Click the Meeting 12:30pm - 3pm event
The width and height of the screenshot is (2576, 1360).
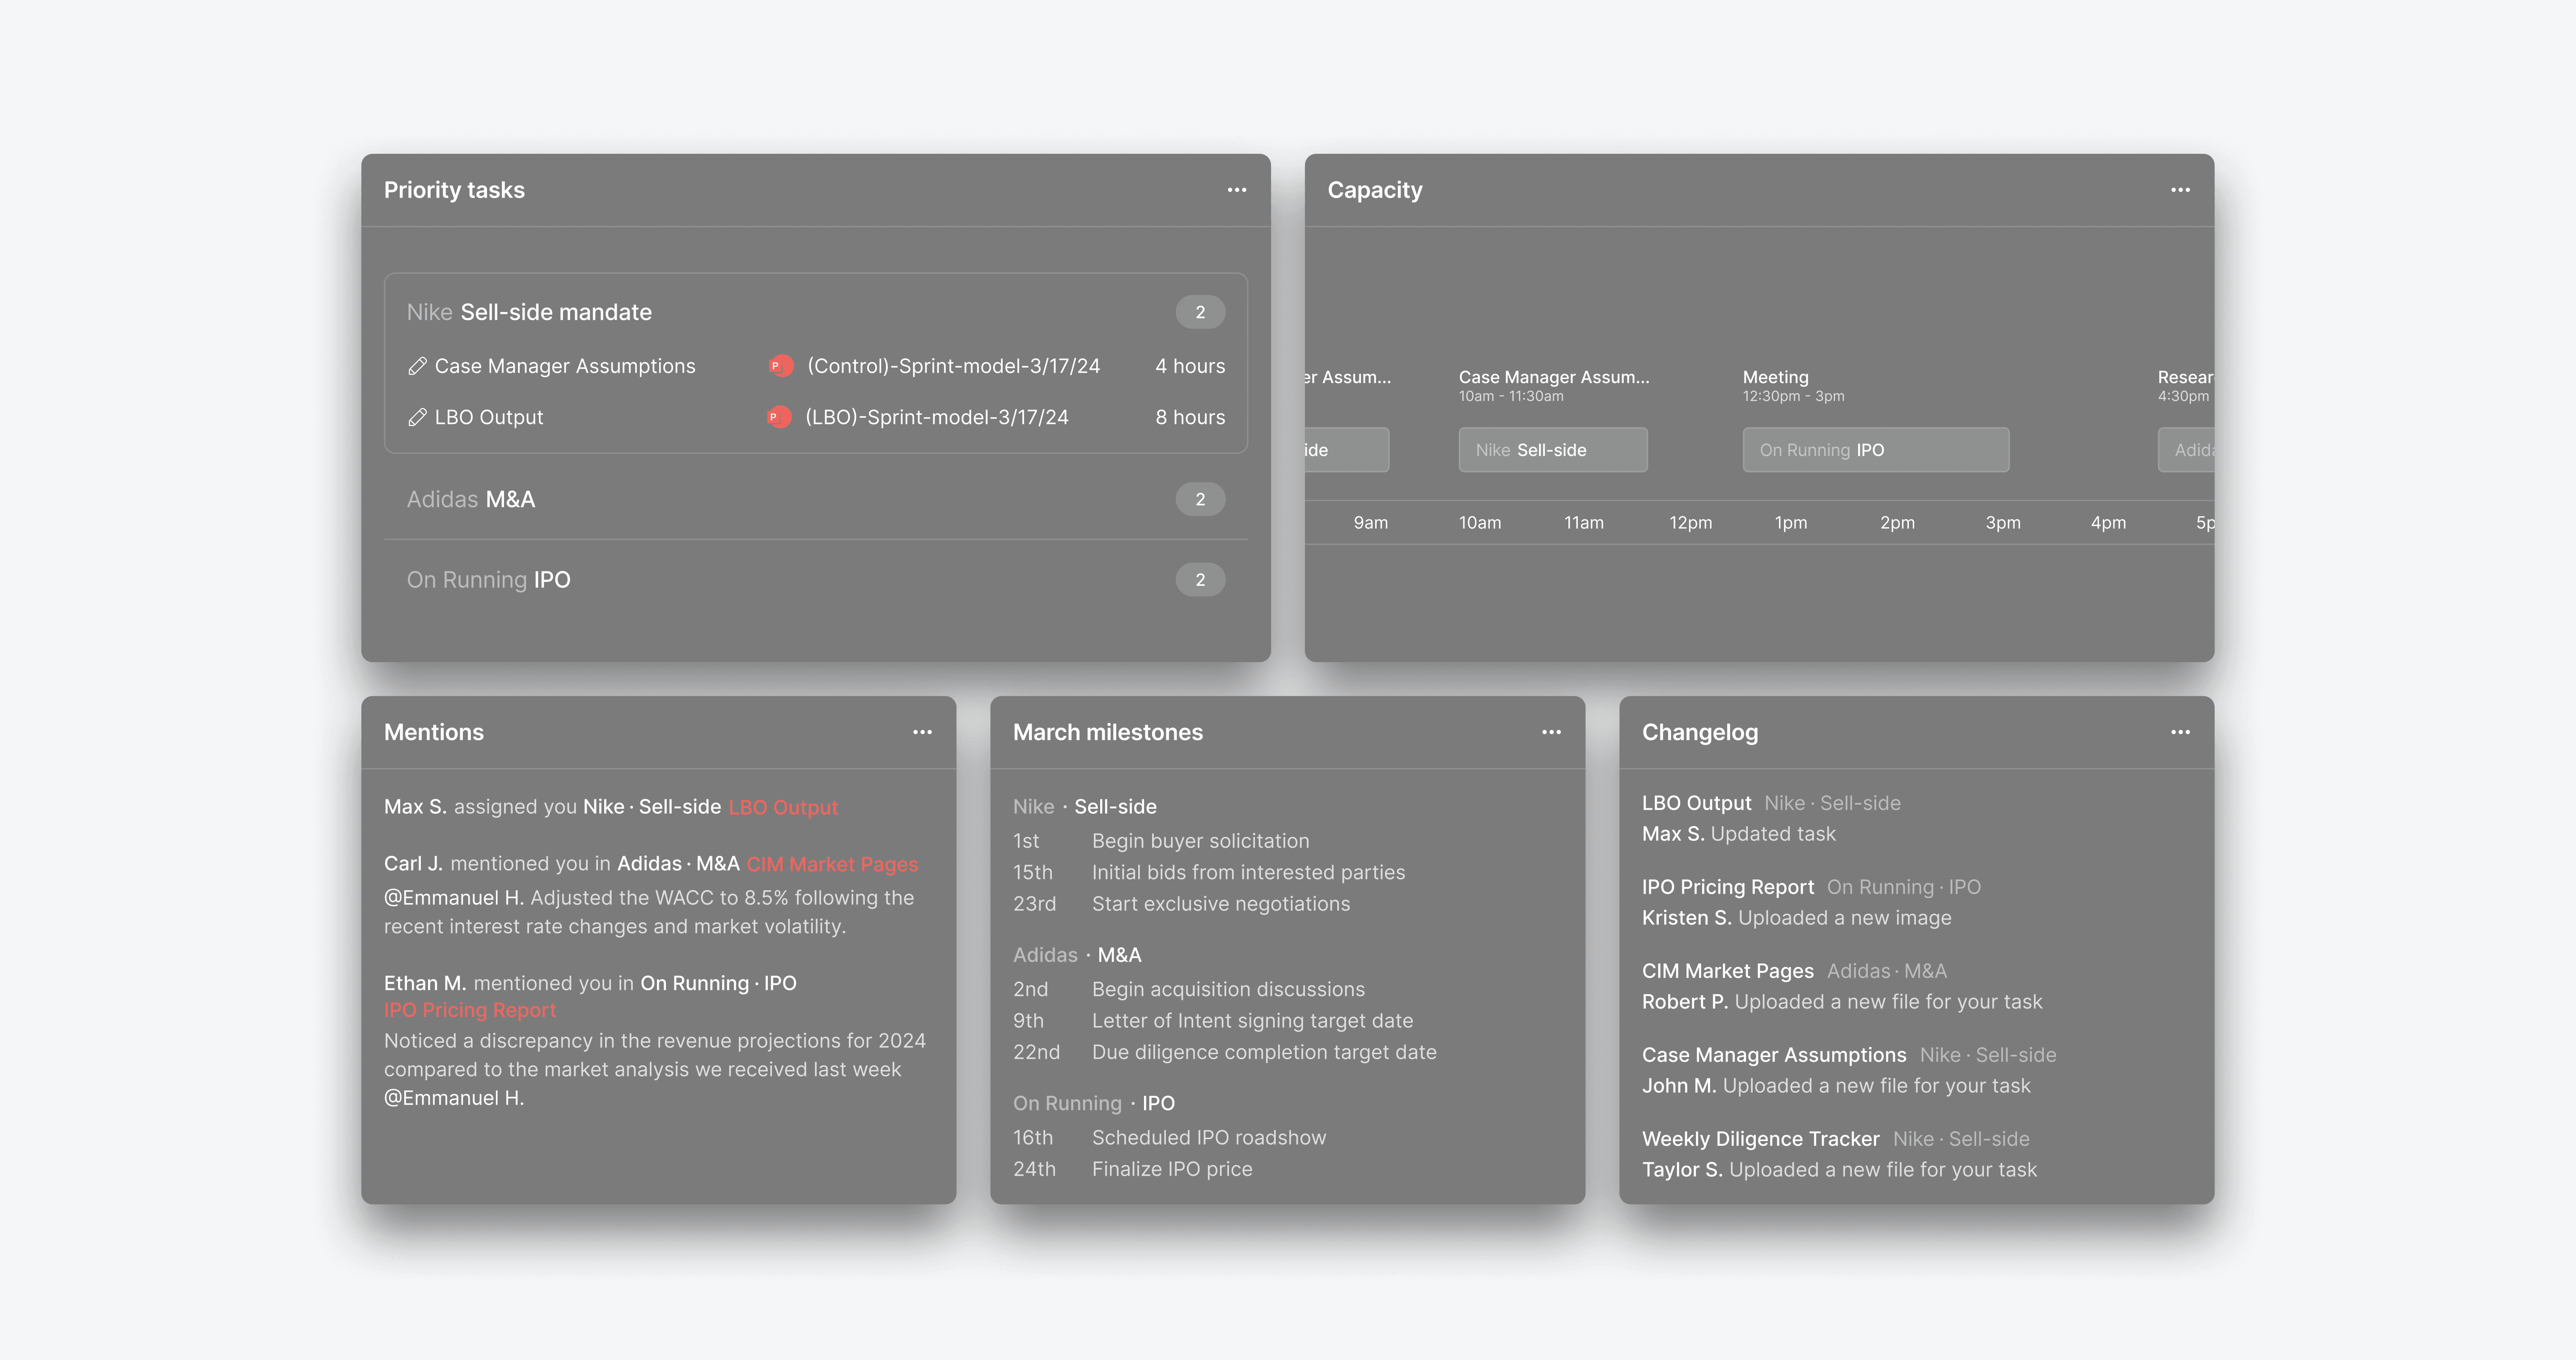[x=1793, y=386]
